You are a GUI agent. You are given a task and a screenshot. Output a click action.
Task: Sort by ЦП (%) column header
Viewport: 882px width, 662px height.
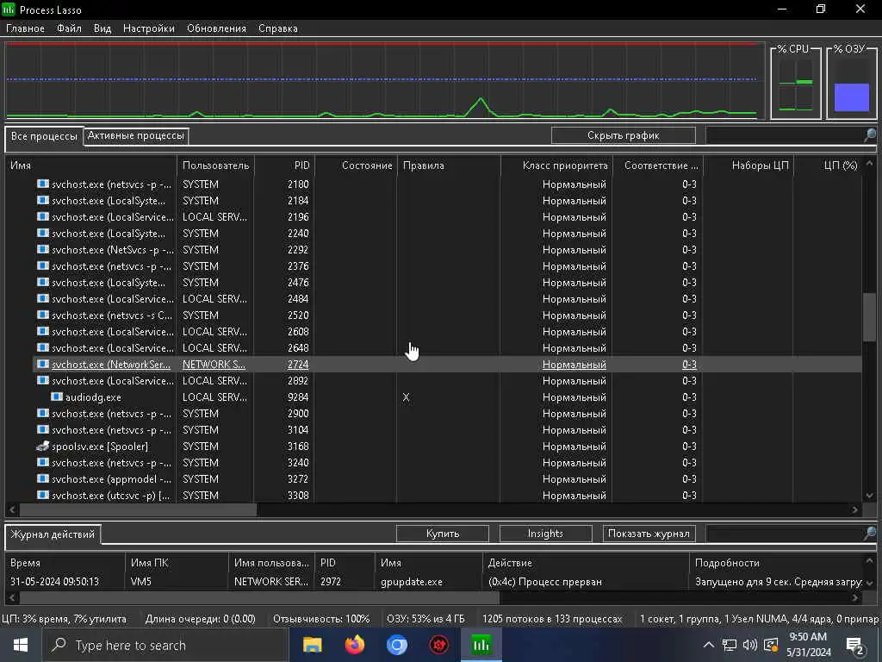[828, 165]
